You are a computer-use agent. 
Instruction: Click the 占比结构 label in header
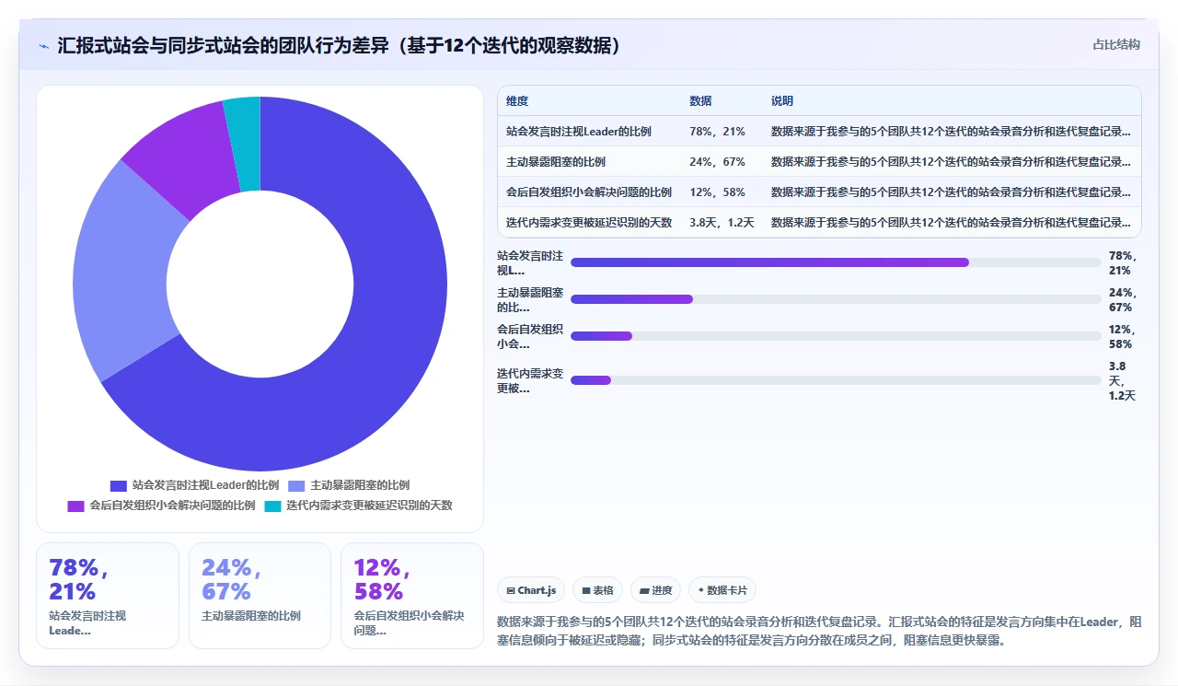pos(1115,44)
